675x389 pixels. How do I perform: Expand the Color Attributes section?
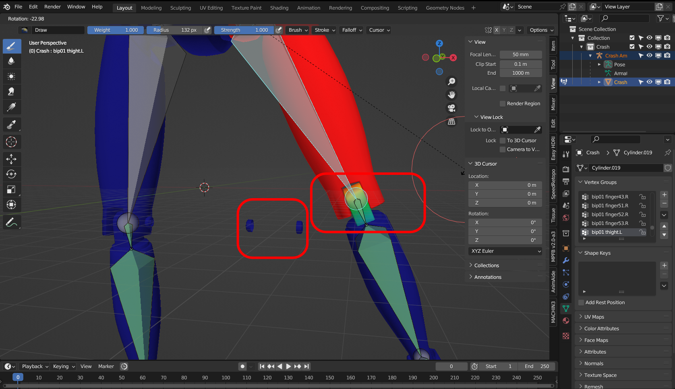[602, 329]
